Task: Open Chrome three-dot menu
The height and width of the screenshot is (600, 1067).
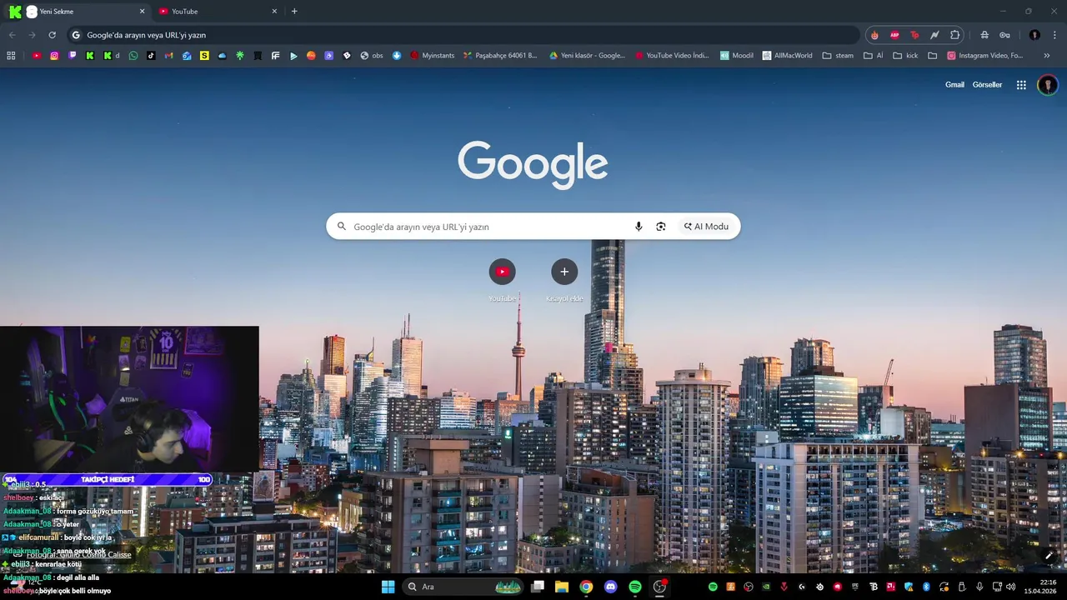Action: 1054,35
